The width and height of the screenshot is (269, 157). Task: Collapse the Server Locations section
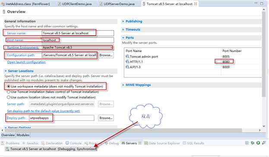point(6,71)
